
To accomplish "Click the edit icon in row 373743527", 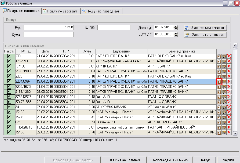I will click(224, 97).
